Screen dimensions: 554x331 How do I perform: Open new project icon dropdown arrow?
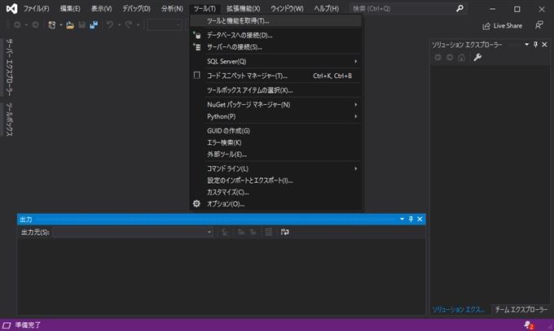[x=61, y=24]
